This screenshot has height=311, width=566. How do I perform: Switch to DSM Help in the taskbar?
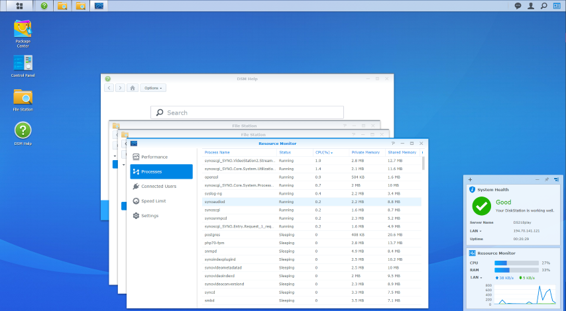pos(44,6)
